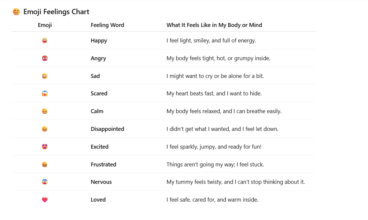The height and width of the screenshot is (220, 368).
Task: Click the 'My tummy feels twisty' description
Action: click(x=235, y=182)
